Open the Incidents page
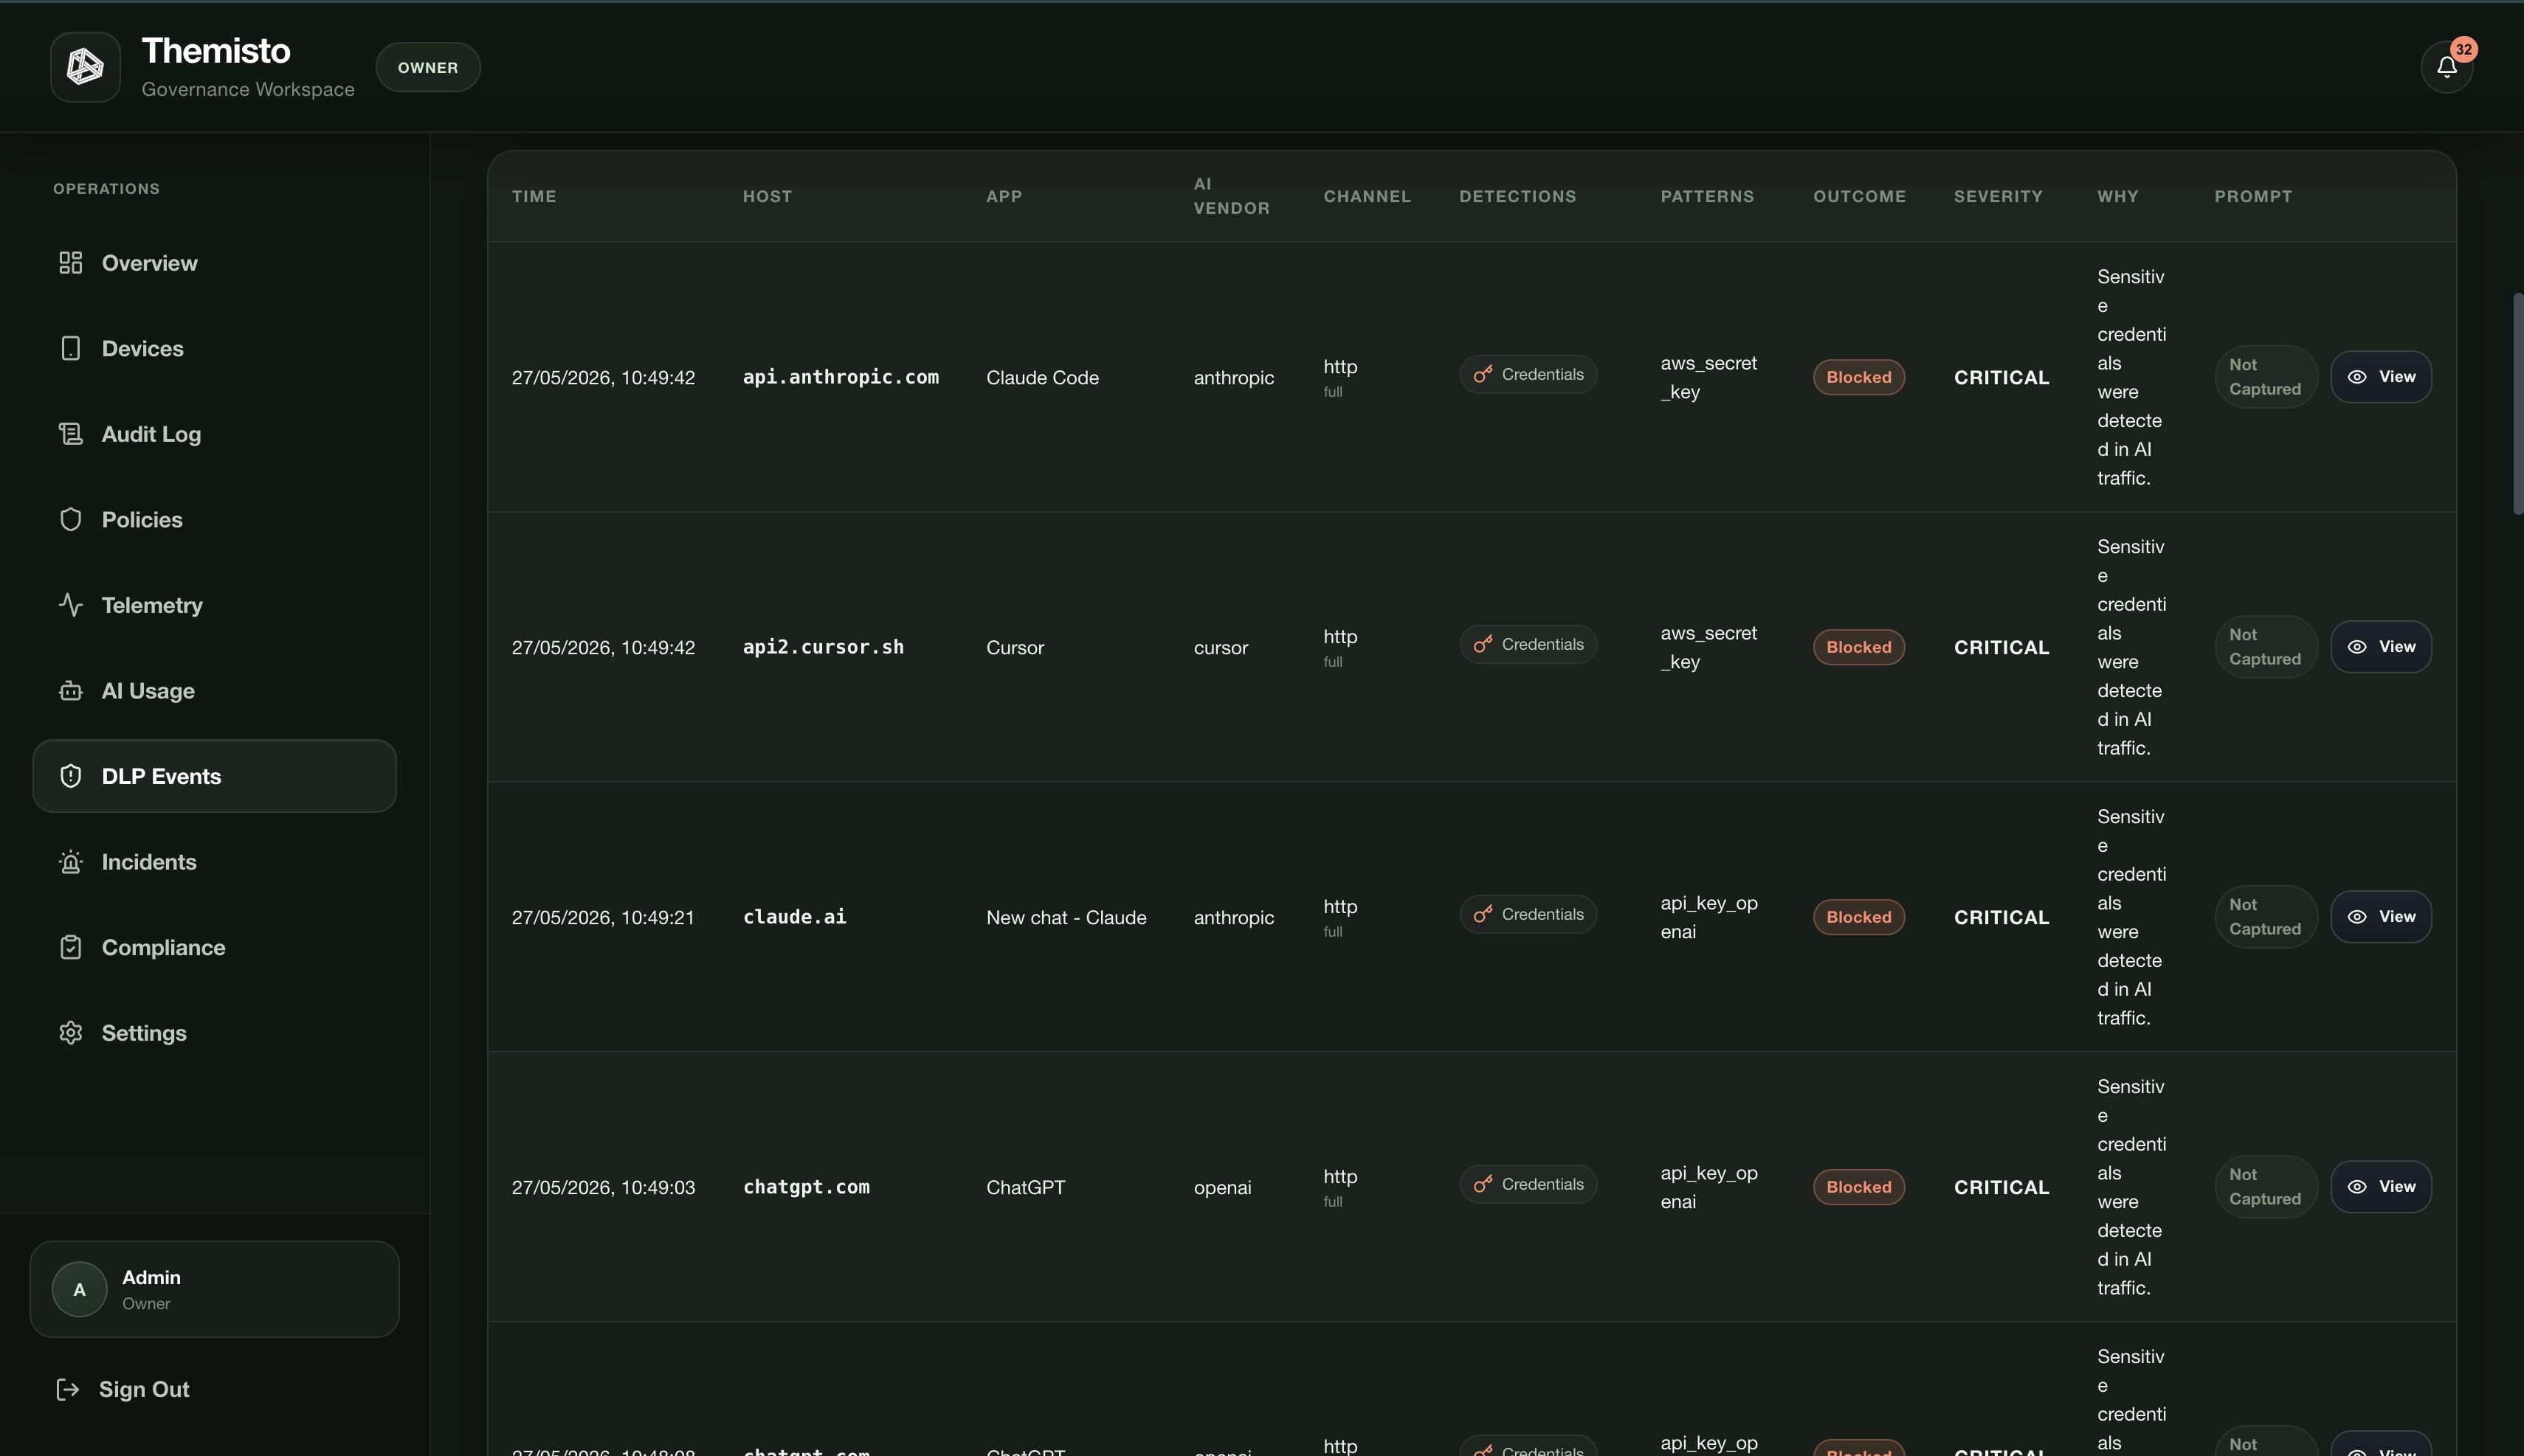Image resolution: width=2524 pixels, height=1456 pixels. click(214, 862)
